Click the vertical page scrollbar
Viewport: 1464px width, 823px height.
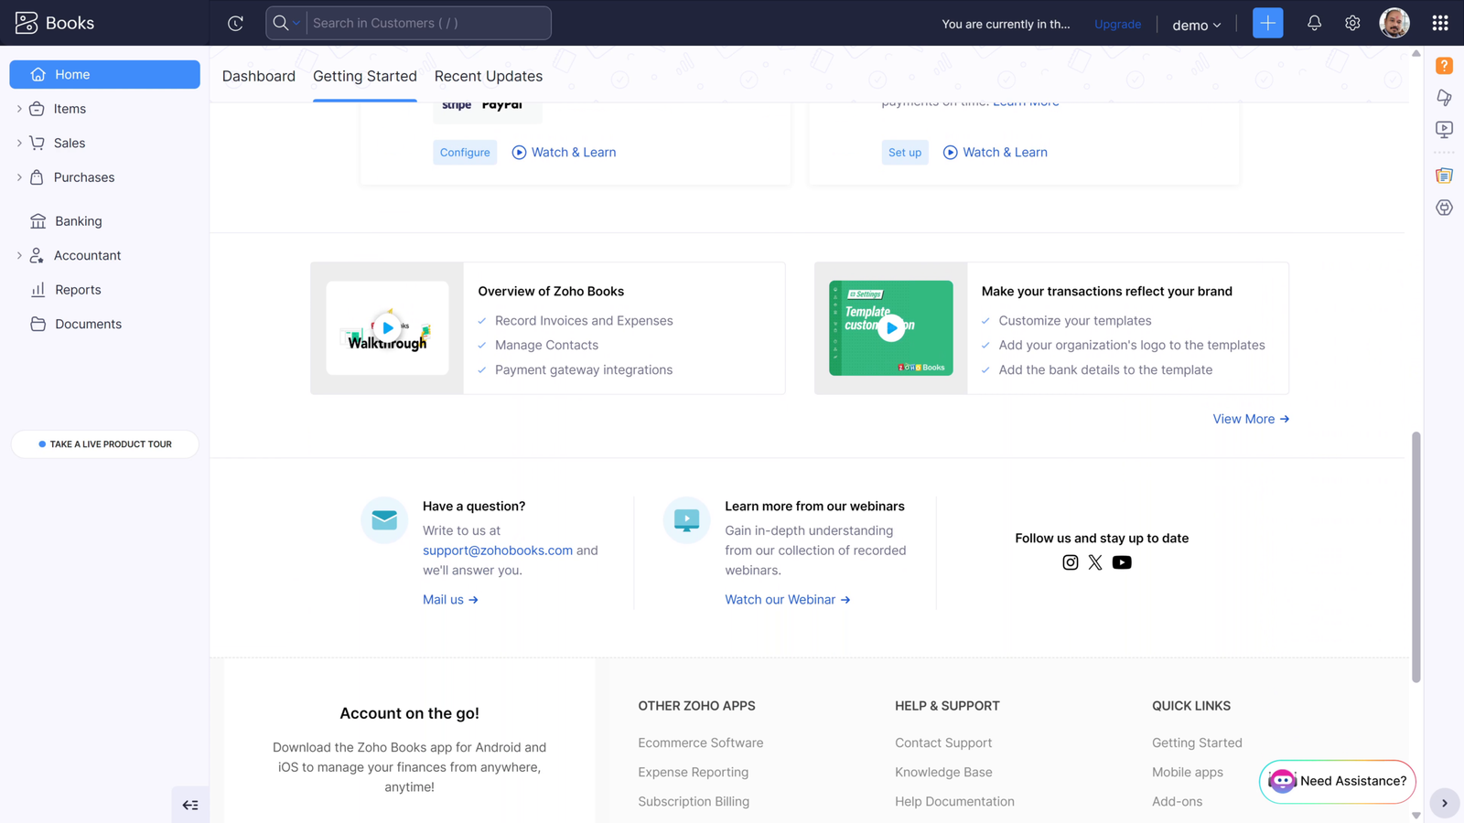tap(1416, 558)
